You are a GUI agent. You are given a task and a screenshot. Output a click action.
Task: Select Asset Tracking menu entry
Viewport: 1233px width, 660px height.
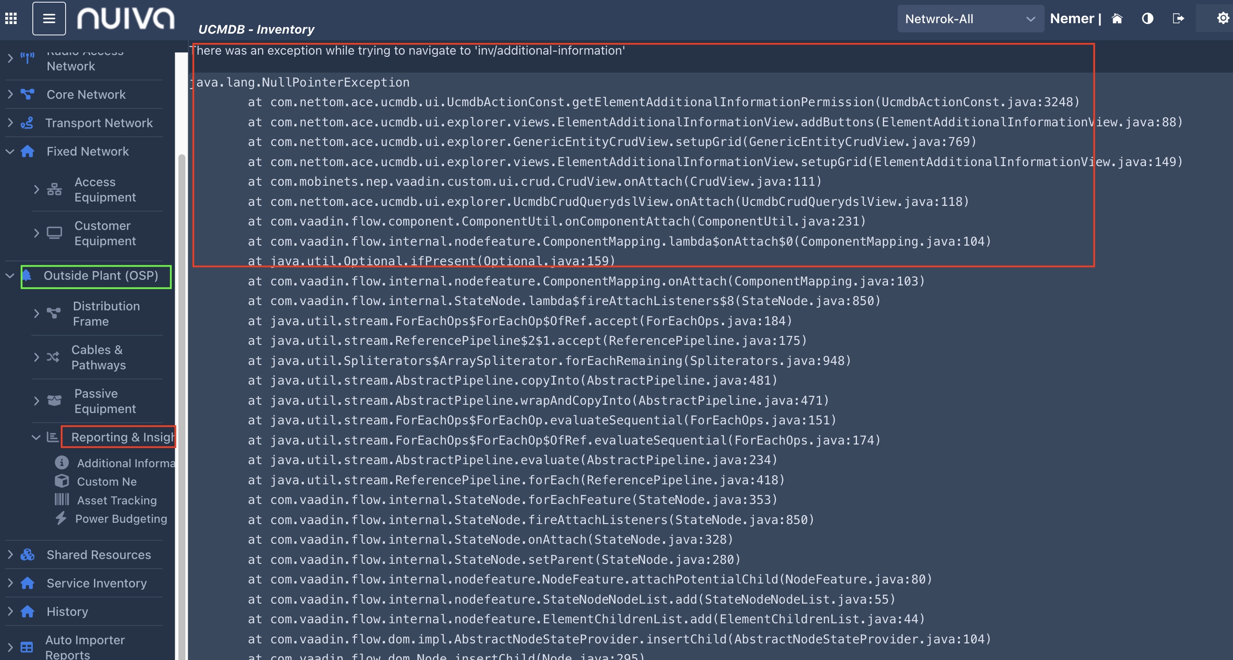[116, 500]
